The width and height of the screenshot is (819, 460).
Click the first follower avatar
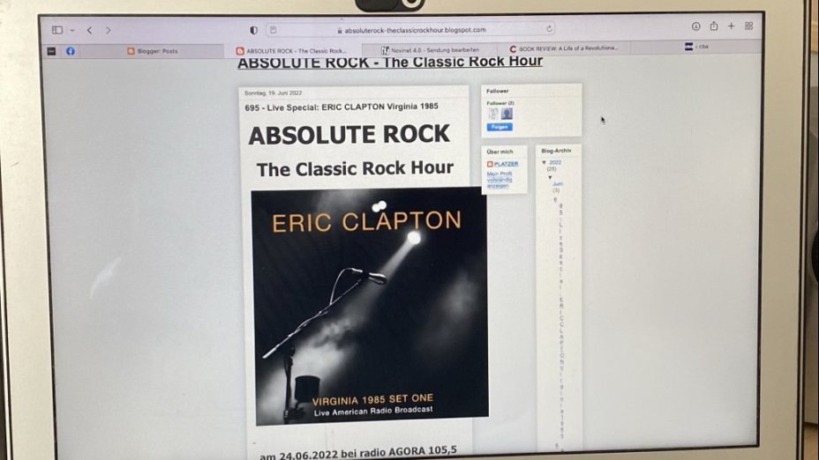(492, 114)
